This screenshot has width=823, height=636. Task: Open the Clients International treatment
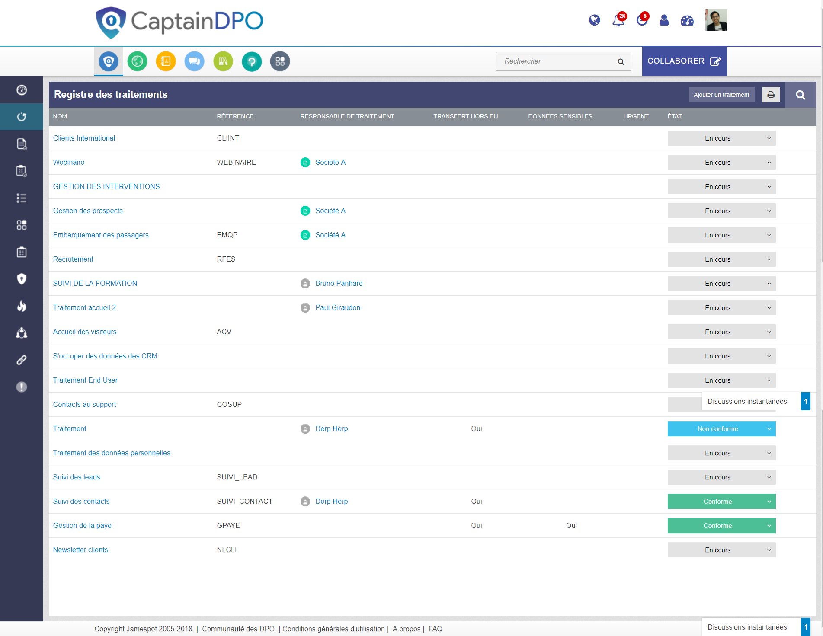point(84,138)
